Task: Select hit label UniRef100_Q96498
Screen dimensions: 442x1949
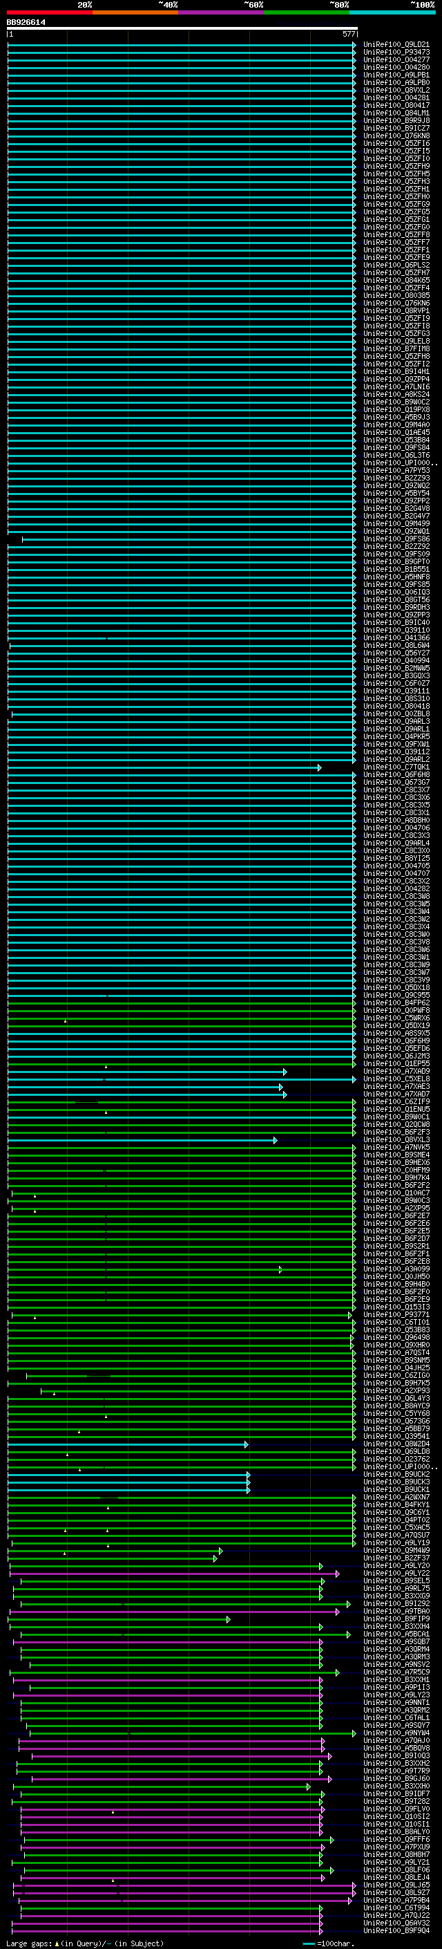Action: (396, 1338)
